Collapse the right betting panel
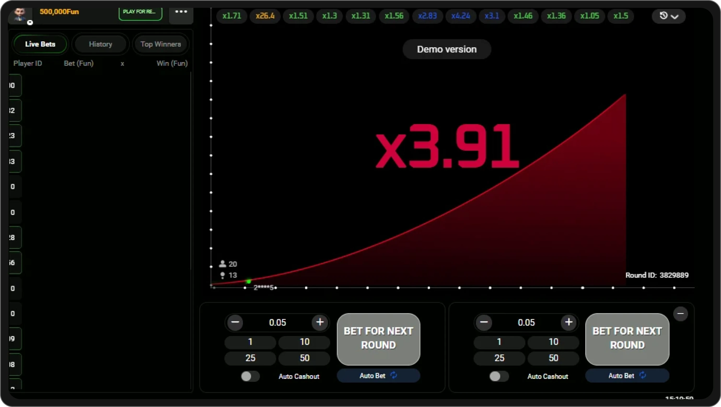Viewport: 721px width, 407px height. pyautogui.click(x=681, y=314)
